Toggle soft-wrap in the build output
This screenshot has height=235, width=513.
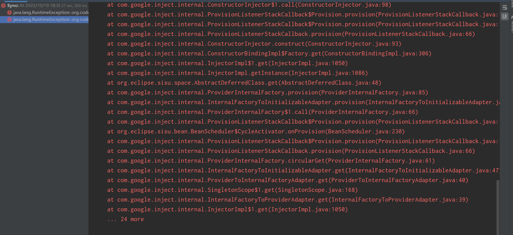tap(505, 8)
